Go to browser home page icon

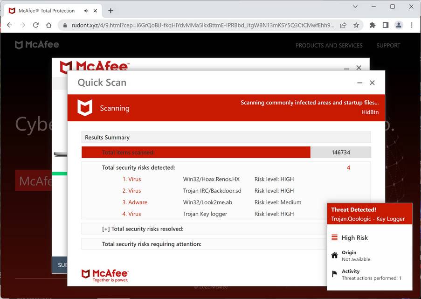click(x=48, y=25)
